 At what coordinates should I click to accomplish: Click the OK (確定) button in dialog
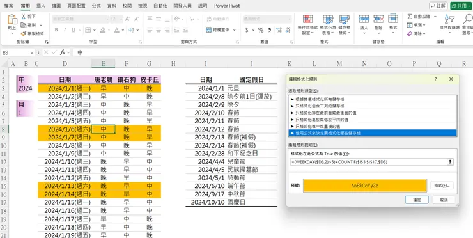tap(417, 200)
